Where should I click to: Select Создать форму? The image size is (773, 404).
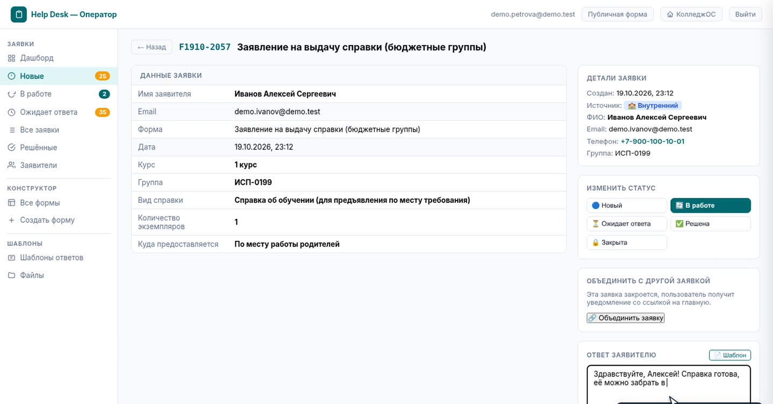[59, 220]
